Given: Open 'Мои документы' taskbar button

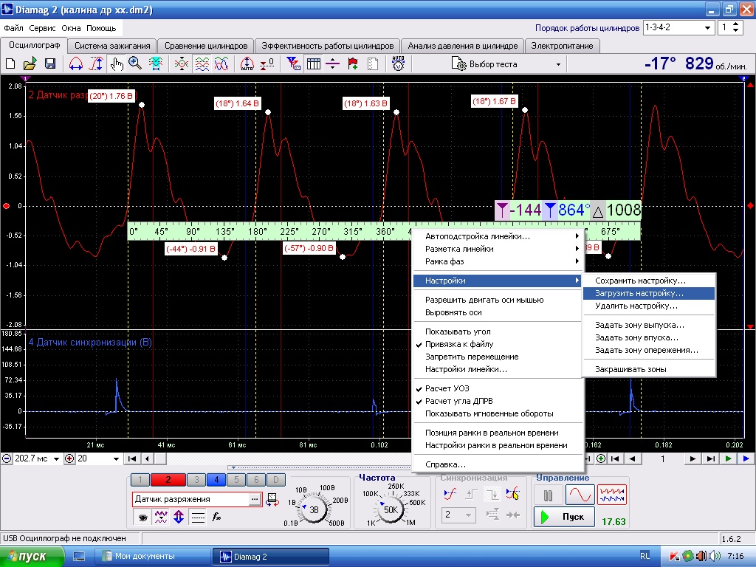Looking at the screenshot, I should tap(152, 557).
